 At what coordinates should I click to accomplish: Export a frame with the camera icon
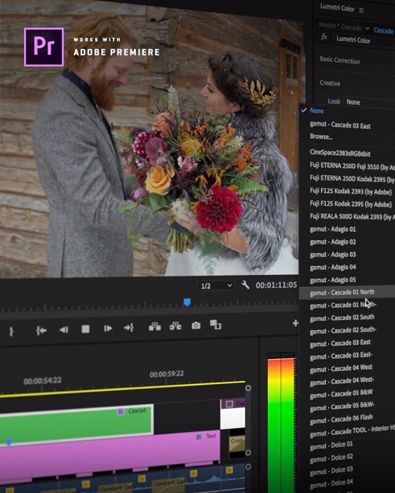point(196,325)
